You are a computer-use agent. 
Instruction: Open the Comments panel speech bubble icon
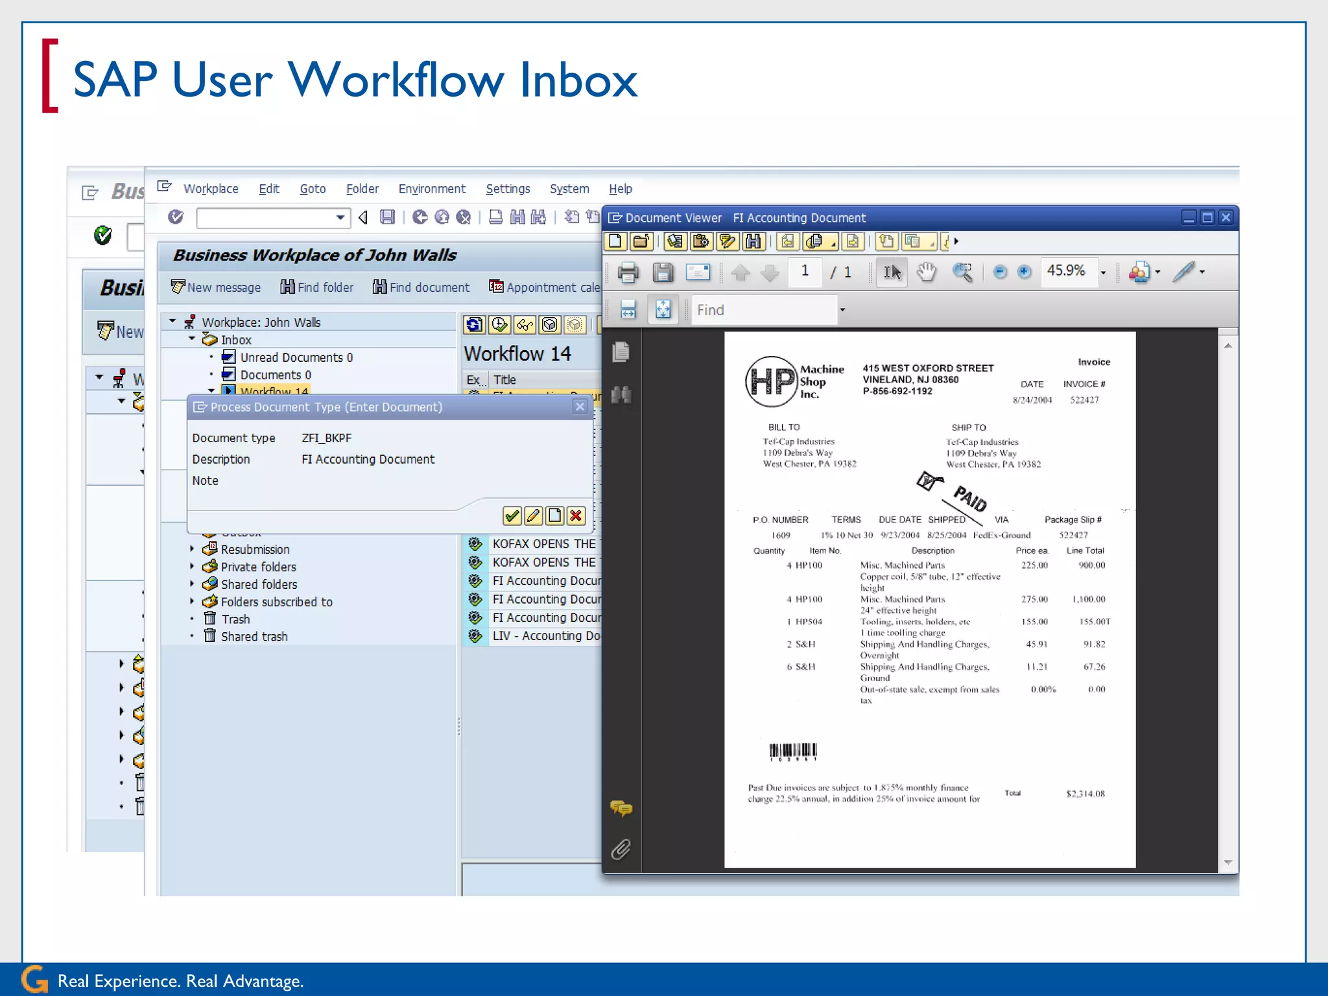(621, 808)
